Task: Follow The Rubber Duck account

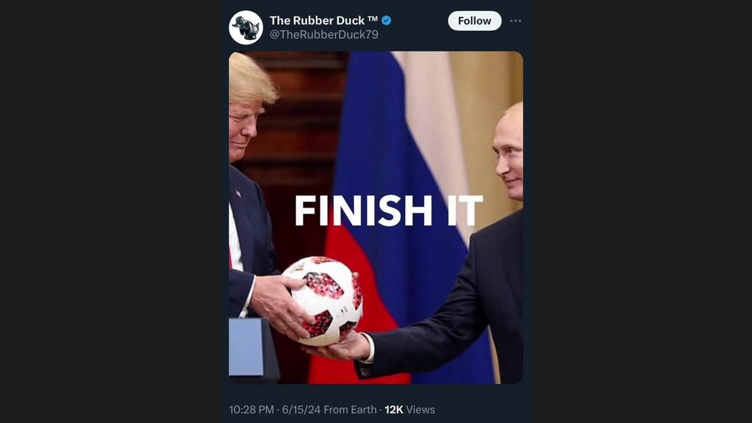Action: pyautogui.click(x=475, y=21)
